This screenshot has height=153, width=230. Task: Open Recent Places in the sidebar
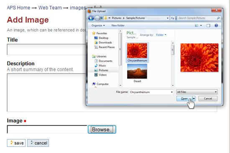coord(107,47)
